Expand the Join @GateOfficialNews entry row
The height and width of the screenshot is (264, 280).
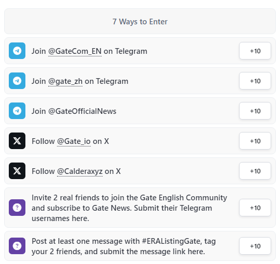tap(140, 111)
